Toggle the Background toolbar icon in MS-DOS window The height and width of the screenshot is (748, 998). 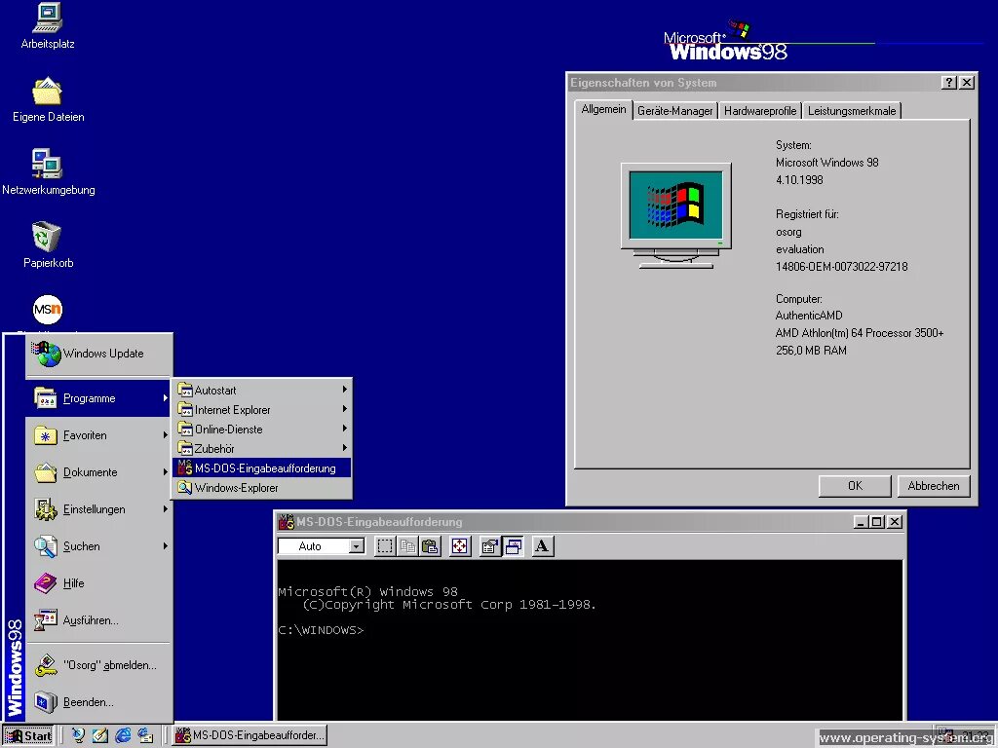tap(513, 545)
